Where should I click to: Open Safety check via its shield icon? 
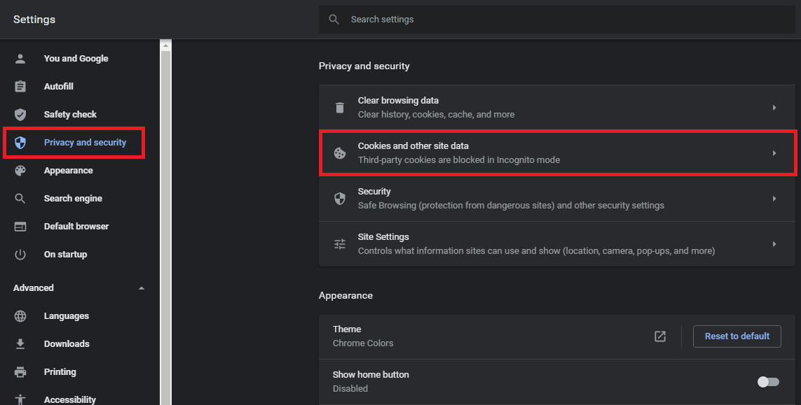point(20,114)
